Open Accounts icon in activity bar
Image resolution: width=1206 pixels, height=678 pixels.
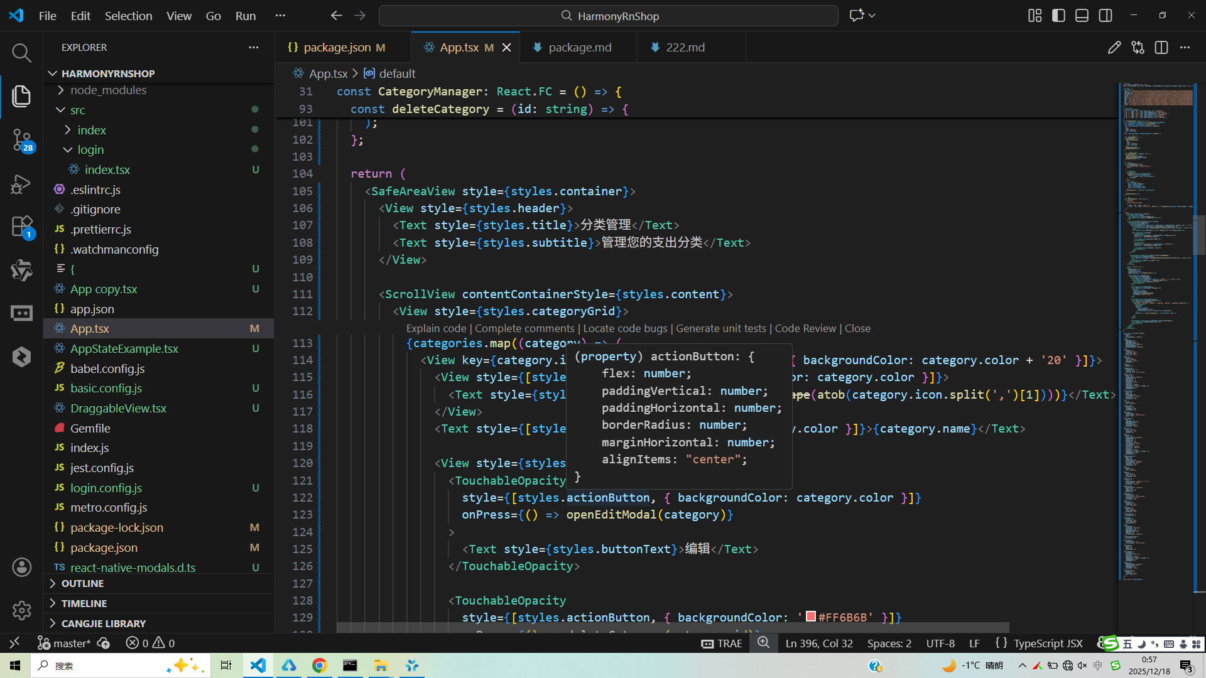click(x=21, y=568)
